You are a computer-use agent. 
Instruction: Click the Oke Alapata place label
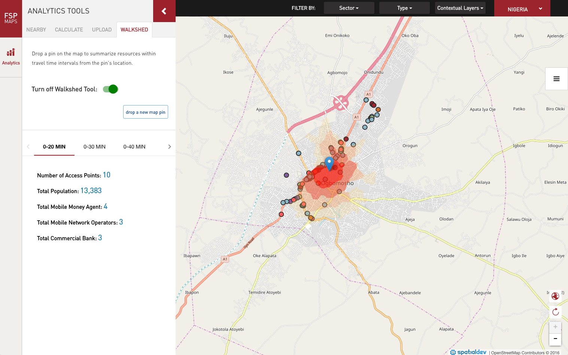click(x=265, y=256)
